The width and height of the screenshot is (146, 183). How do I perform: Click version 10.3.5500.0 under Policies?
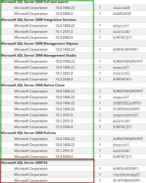point(64,157)
